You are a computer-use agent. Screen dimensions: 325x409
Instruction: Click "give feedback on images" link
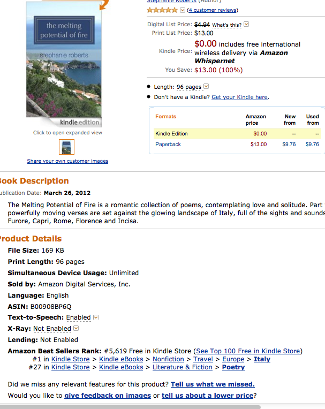108,396
